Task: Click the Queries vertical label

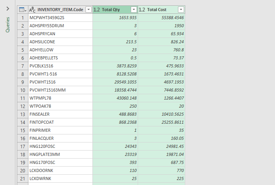Action: (x=8, y=24)
